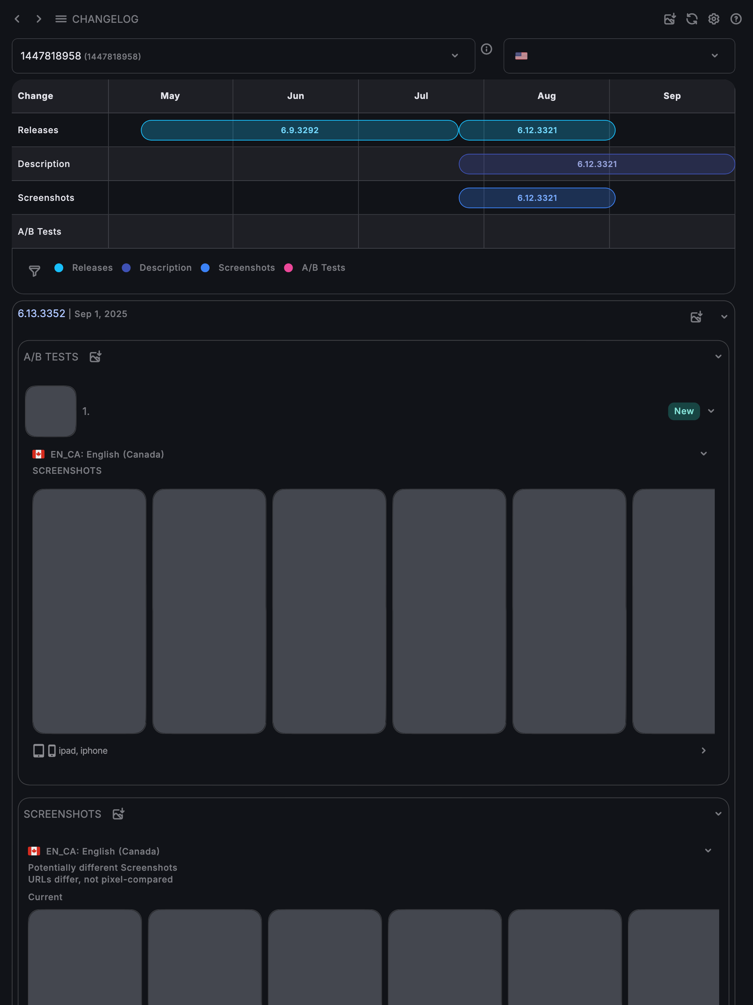Toggle the Screenshots legend filter
The image size is (753, 1005).
[x=238, y=267]
